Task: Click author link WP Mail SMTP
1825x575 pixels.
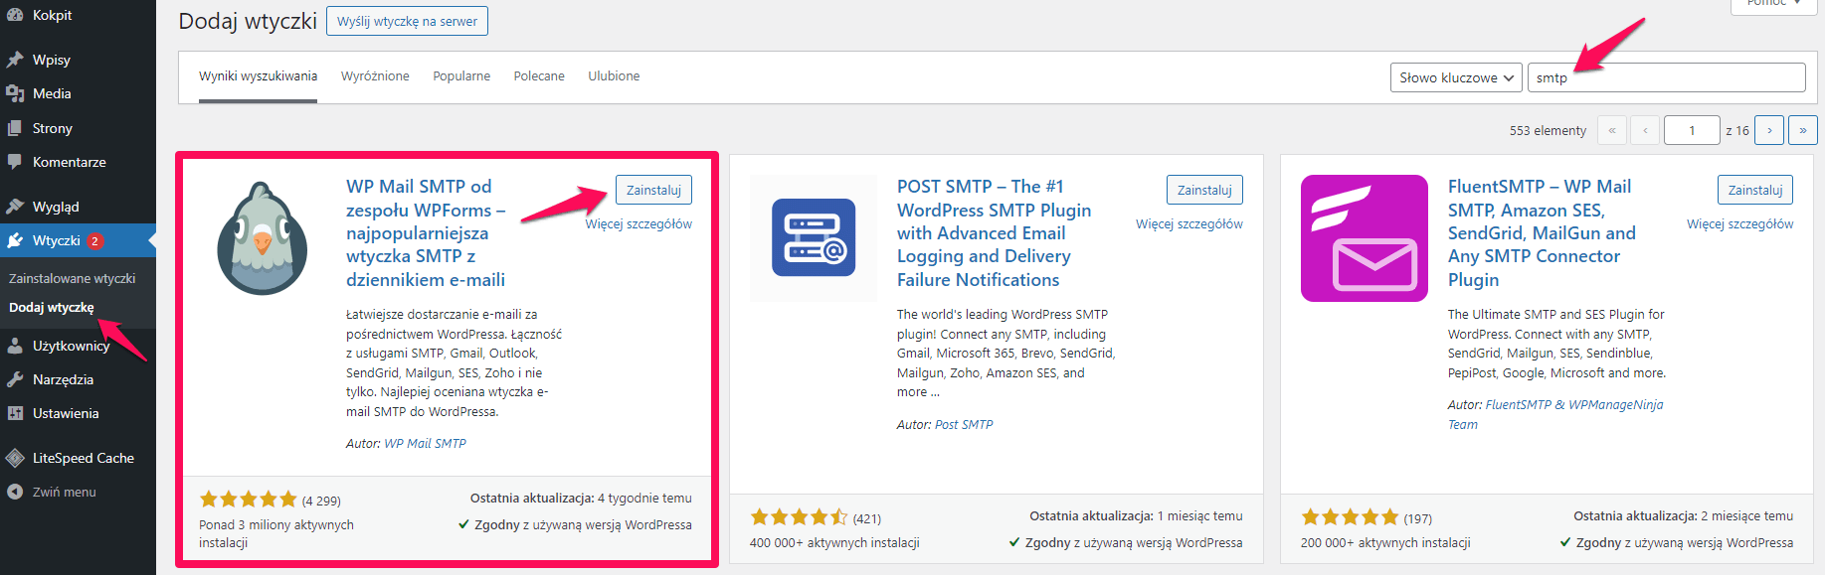Action: click(425, 444)
